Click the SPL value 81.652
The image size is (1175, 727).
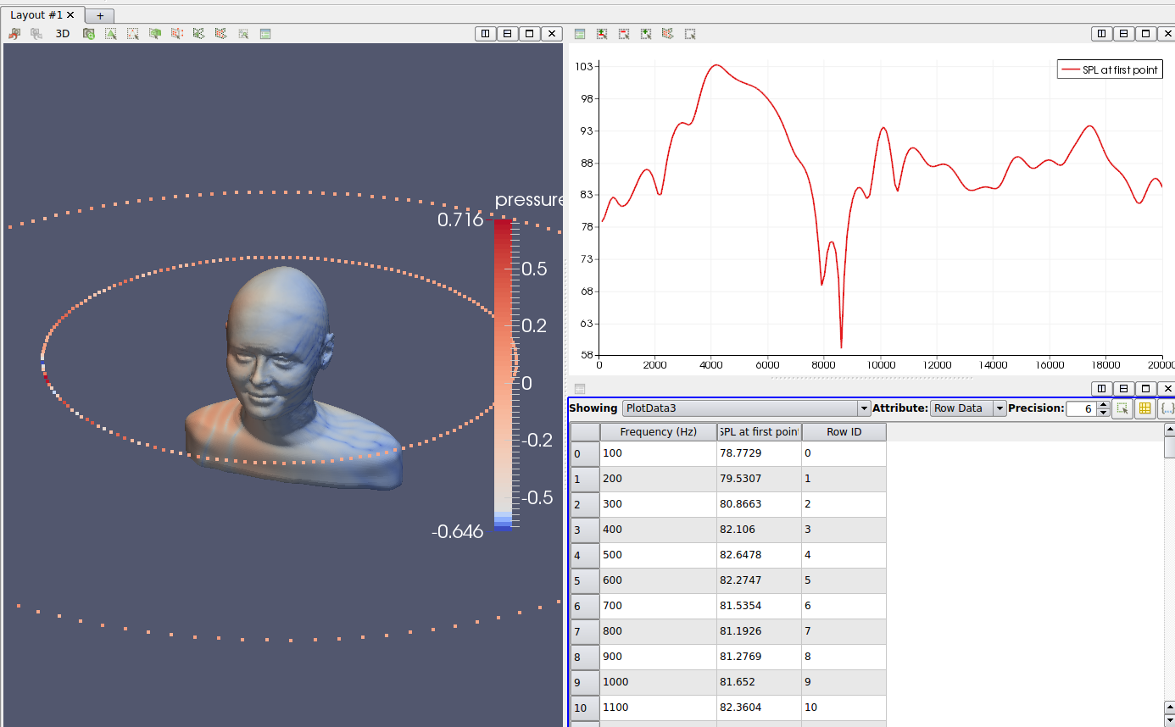[759, 682]
